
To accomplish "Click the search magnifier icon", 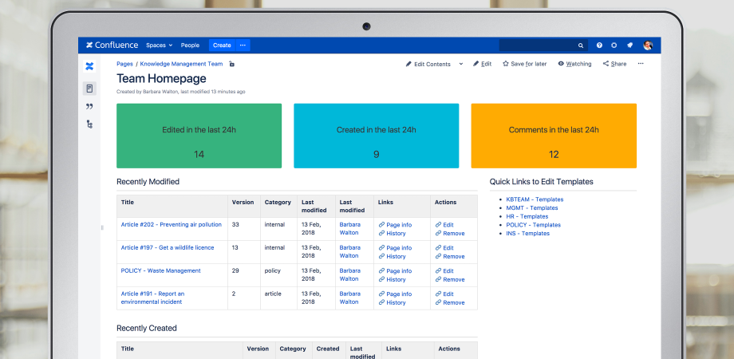I will pos(581,45).
